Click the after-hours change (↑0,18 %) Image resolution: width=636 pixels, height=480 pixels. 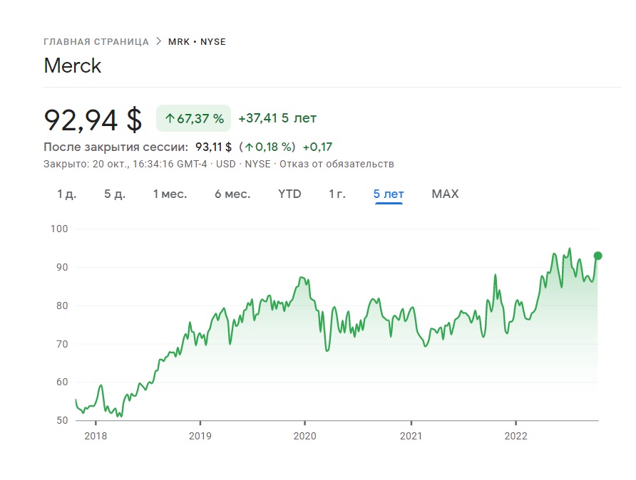267,147
